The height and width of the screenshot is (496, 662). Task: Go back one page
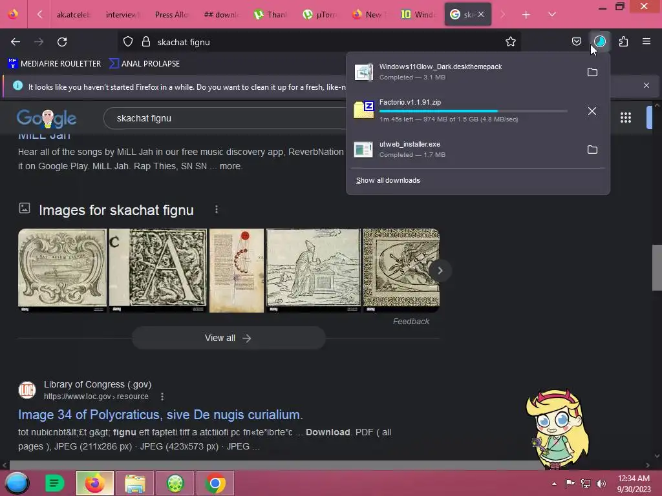pyautogui.click(x=16, y=42)
